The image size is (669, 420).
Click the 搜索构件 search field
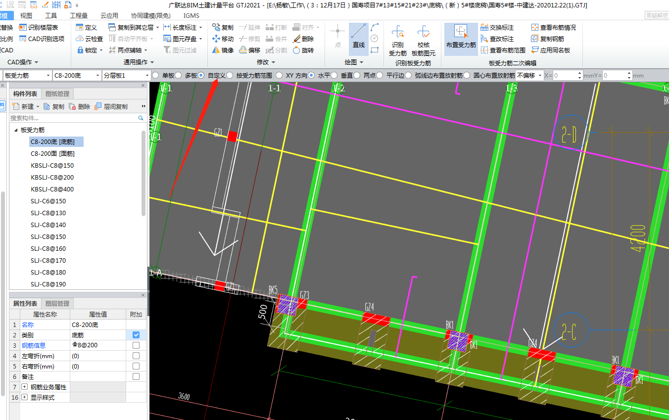(x=74, y=118)
